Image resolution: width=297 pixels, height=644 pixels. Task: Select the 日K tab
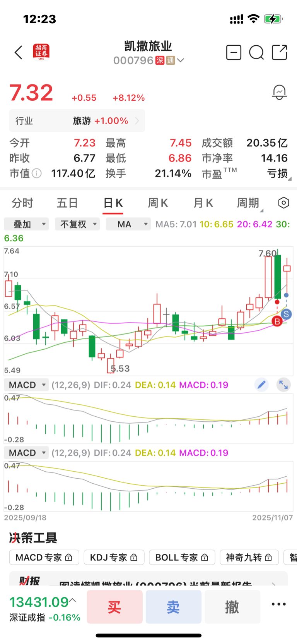point(113,203)
